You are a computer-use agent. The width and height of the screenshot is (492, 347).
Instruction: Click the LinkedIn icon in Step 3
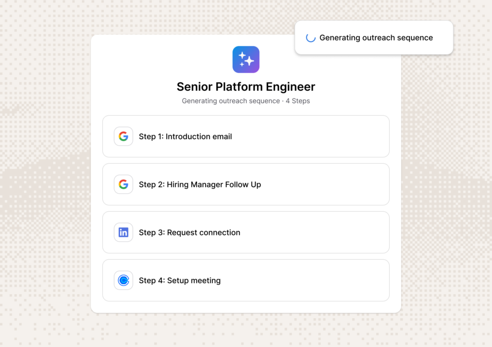[x=123, y=232]
